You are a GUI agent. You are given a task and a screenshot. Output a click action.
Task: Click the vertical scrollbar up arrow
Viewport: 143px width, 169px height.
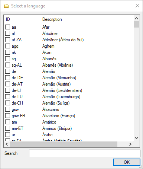click(x=136, y=18)
